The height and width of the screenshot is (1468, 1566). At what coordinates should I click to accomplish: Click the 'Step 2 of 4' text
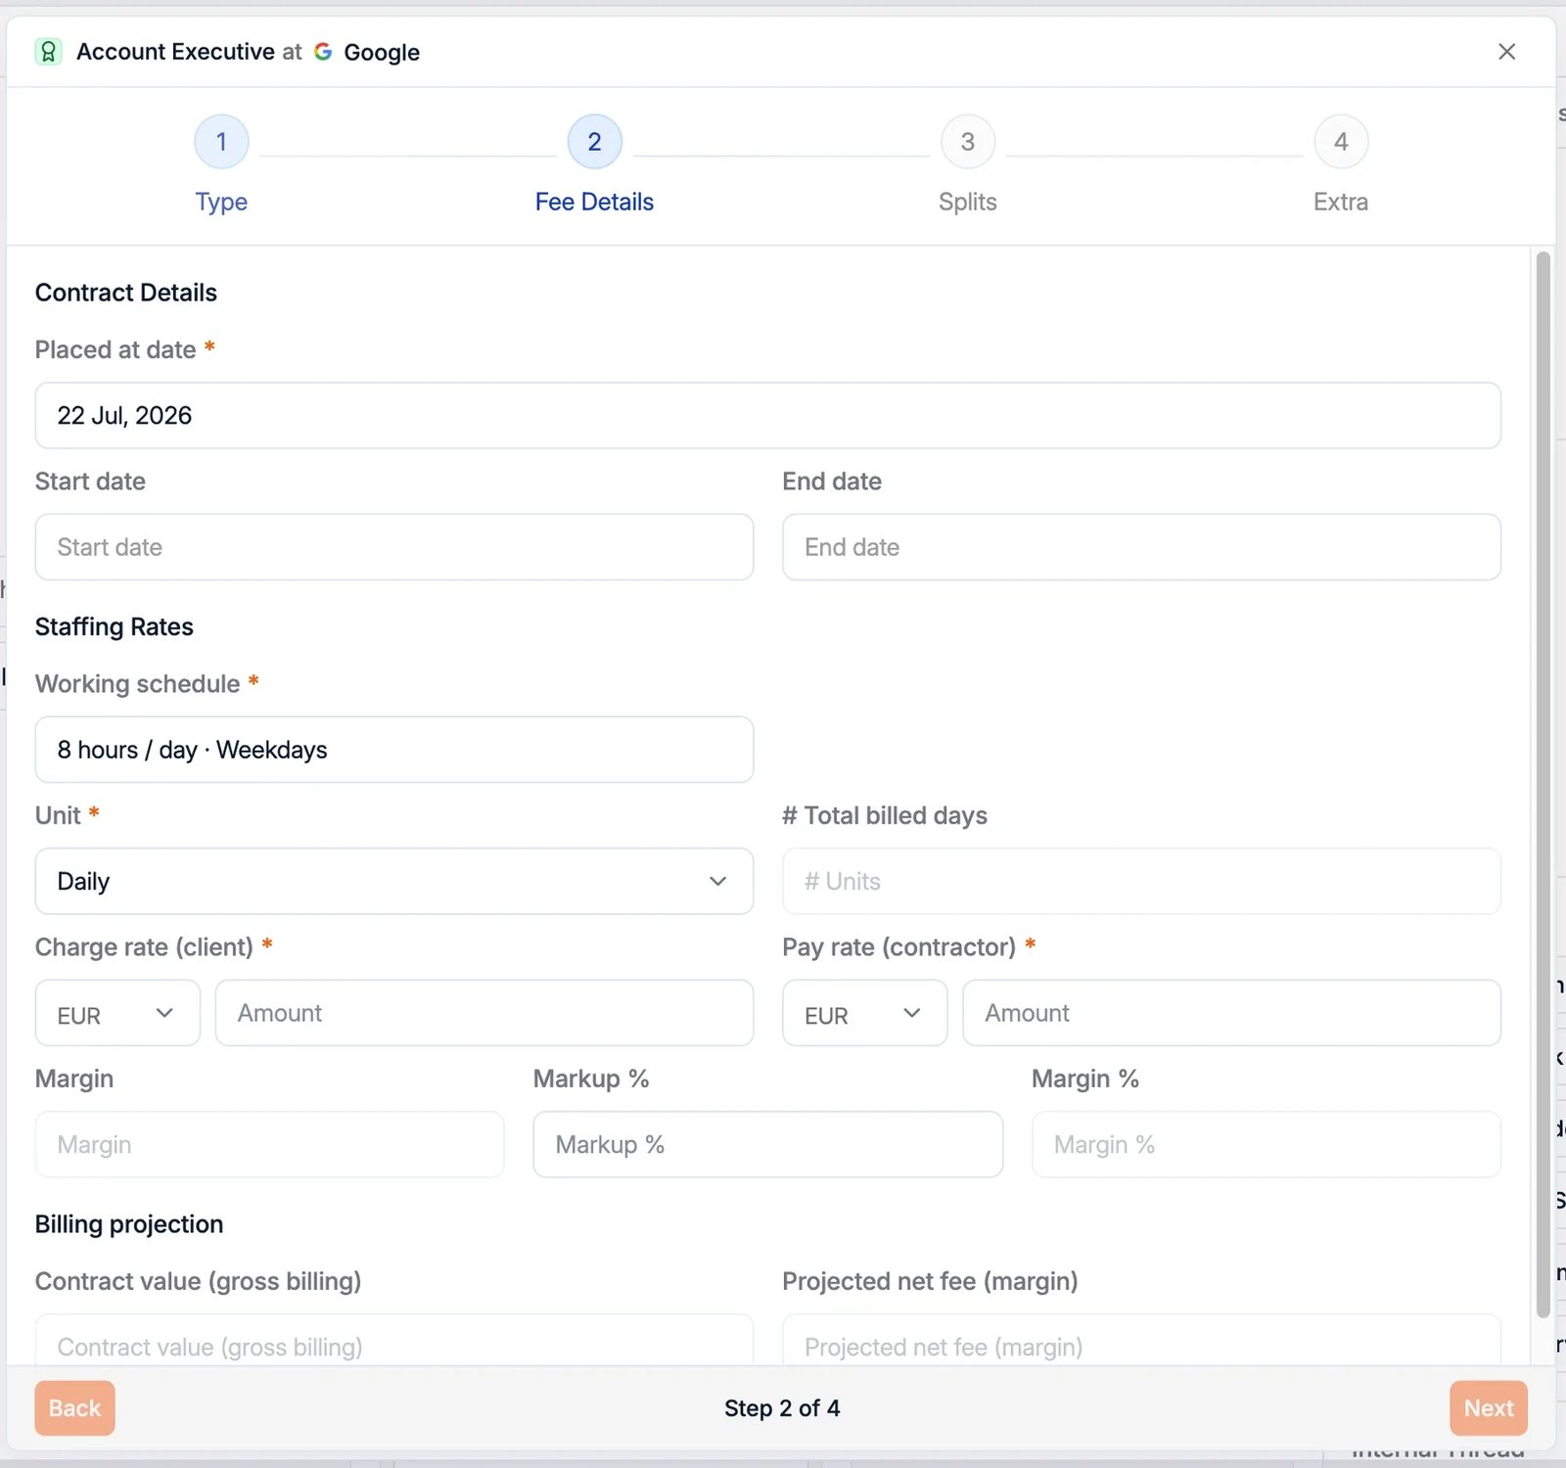(782, 1408)
